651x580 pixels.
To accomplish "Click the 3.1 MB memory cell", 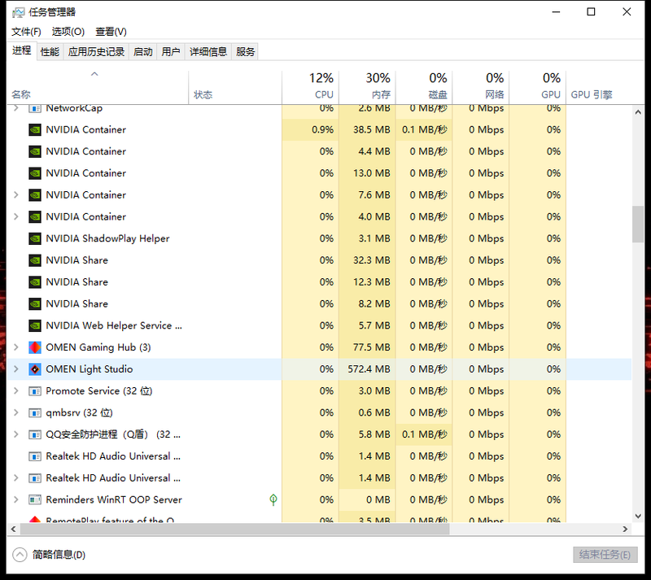I will coord(367,238).
